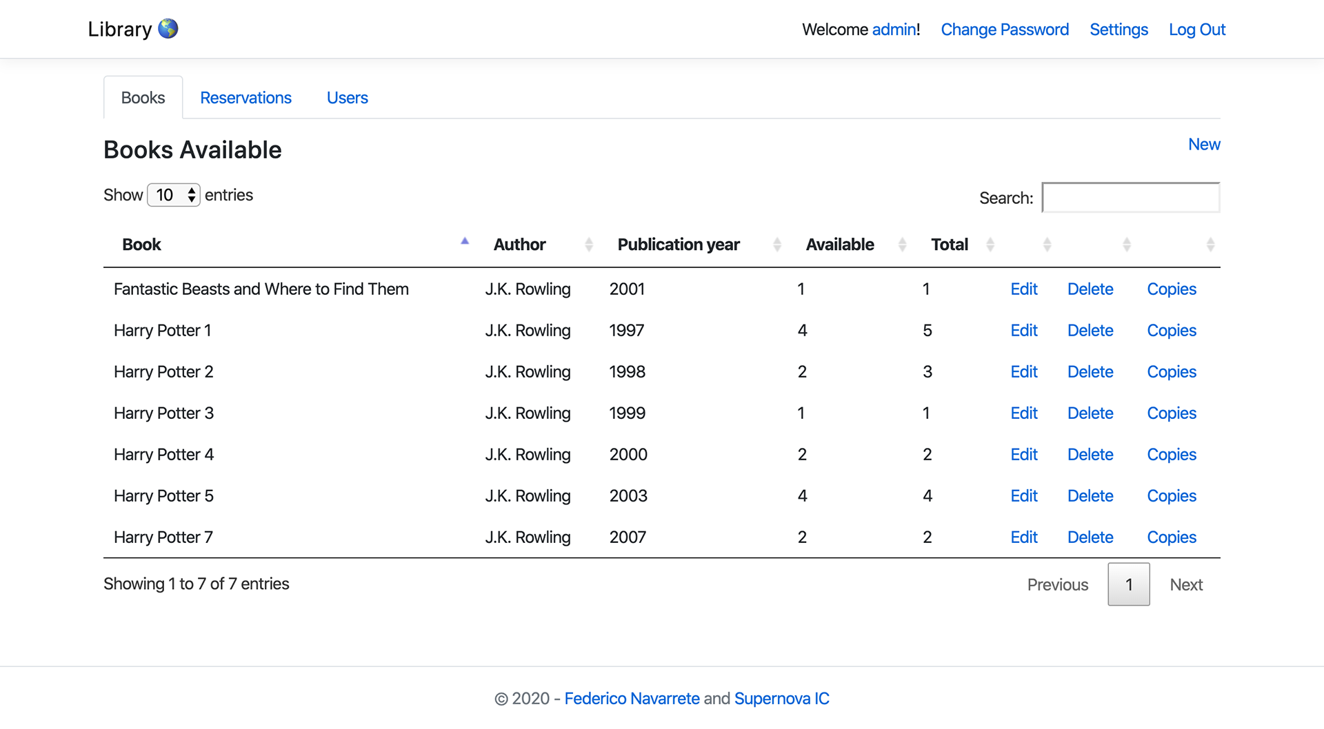Delete the Harry Potter 5 entry

point(1090,495)
